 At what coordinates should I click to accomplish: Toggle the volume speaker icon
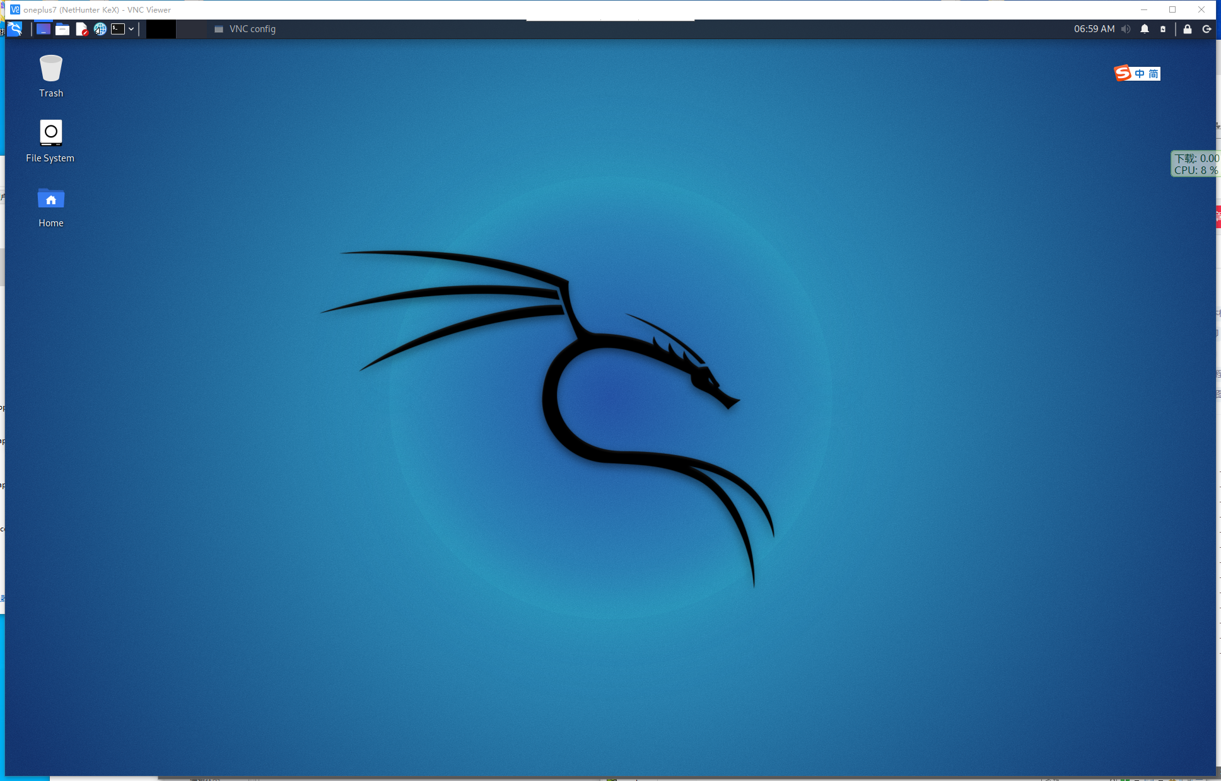click(1126, 29)
